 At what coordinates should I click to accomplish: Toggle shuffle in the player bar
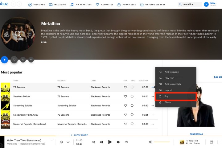tap(93, 142)
